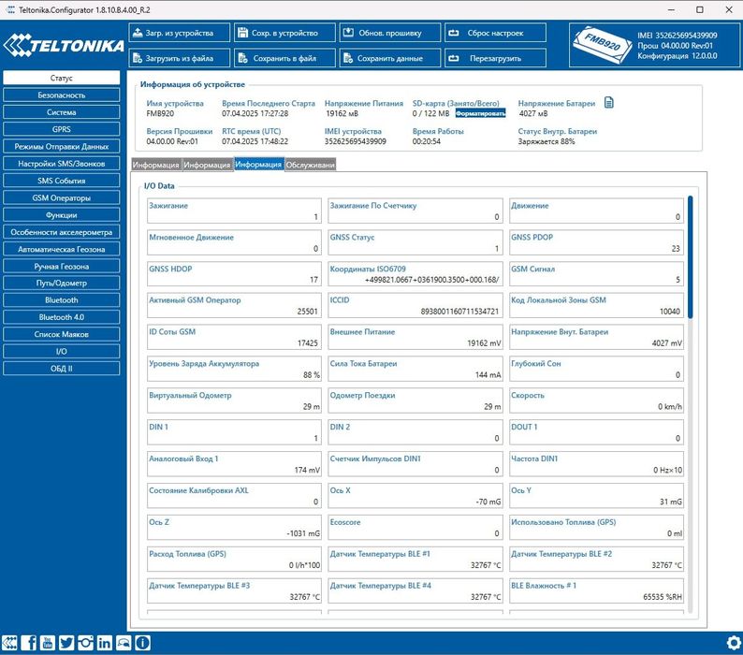Click Ecoscore field
Viewport: 743px width, 655px height.
[415, 528]
